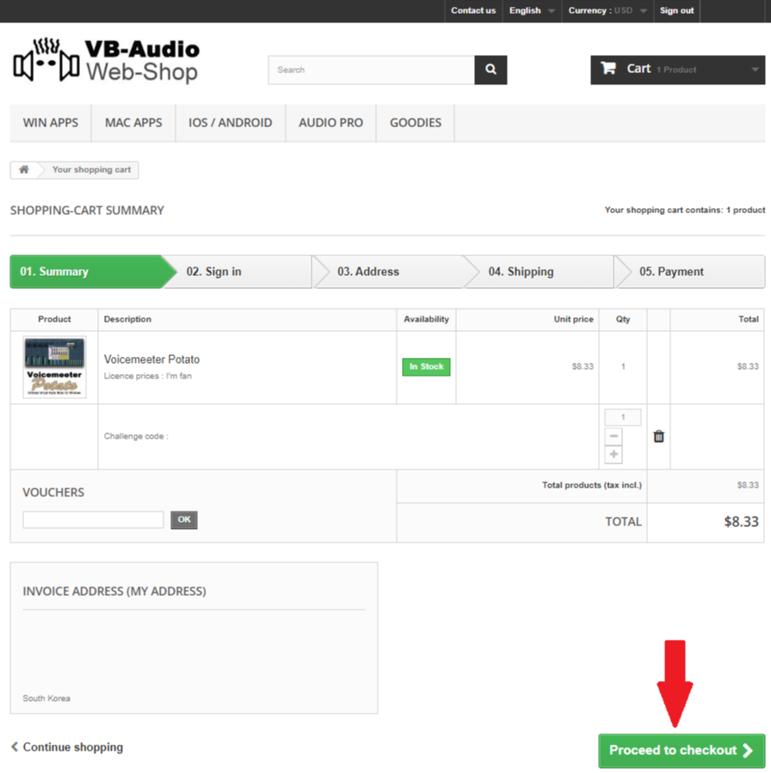Open the English language dropdown
Image resolution: width=771 pixels, height=773 pixels.
pyautogui.click(x=532, y=11)
